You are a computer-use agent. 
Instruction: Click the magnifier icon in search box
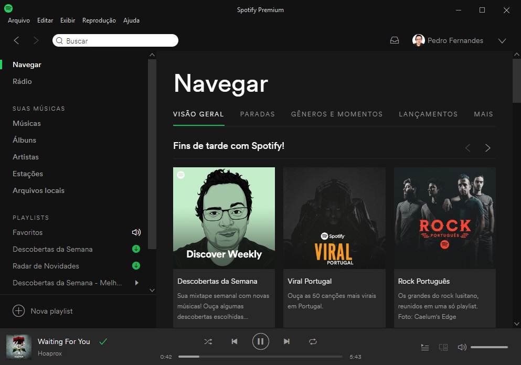tap(59, 40)
